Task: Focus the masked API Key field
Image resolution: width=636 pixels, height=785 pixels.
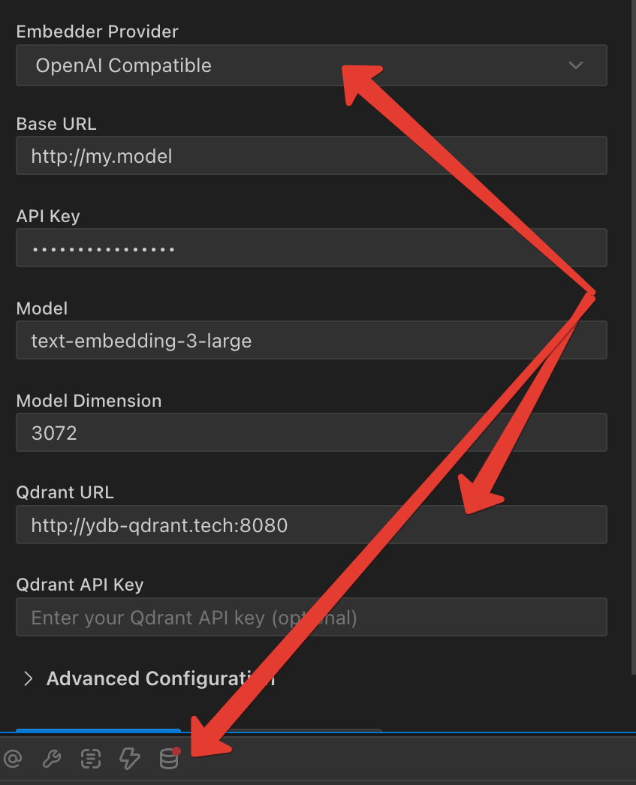Action: coord(312,248)
